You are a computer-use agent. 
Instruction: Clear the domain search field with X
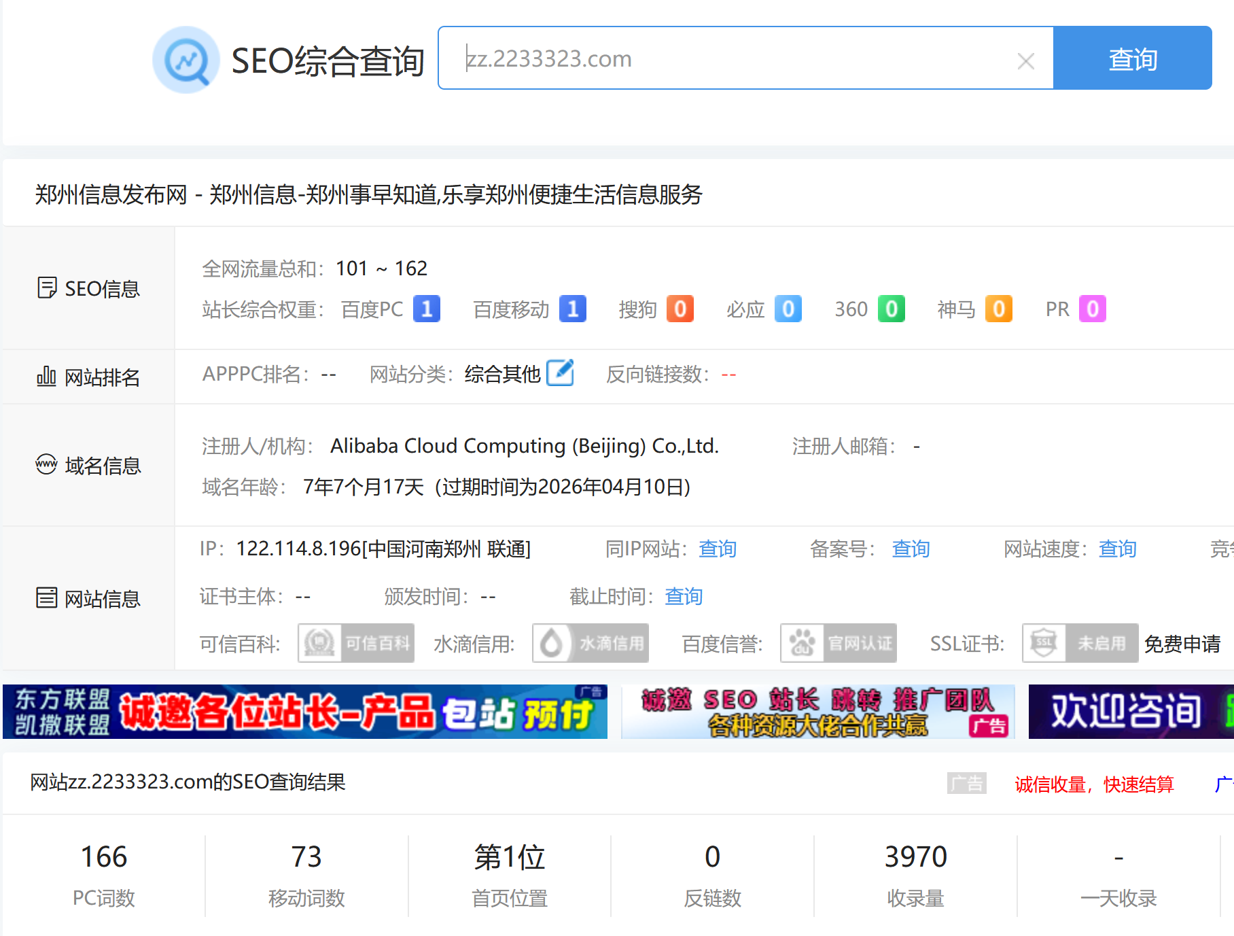click(x=1025, y=61)
